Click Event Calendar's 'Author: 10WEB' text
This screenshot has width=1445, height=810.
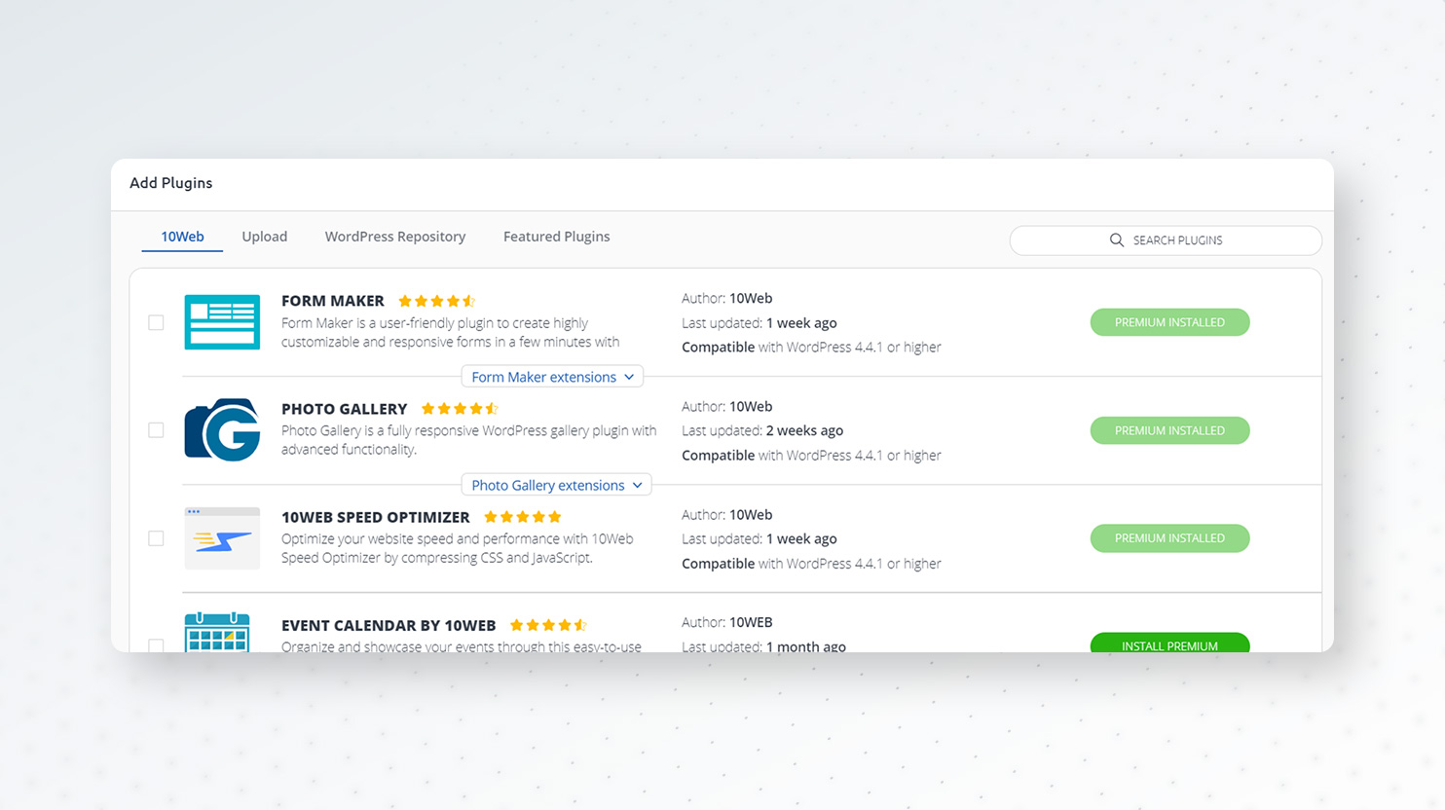[x=727, y=622]
